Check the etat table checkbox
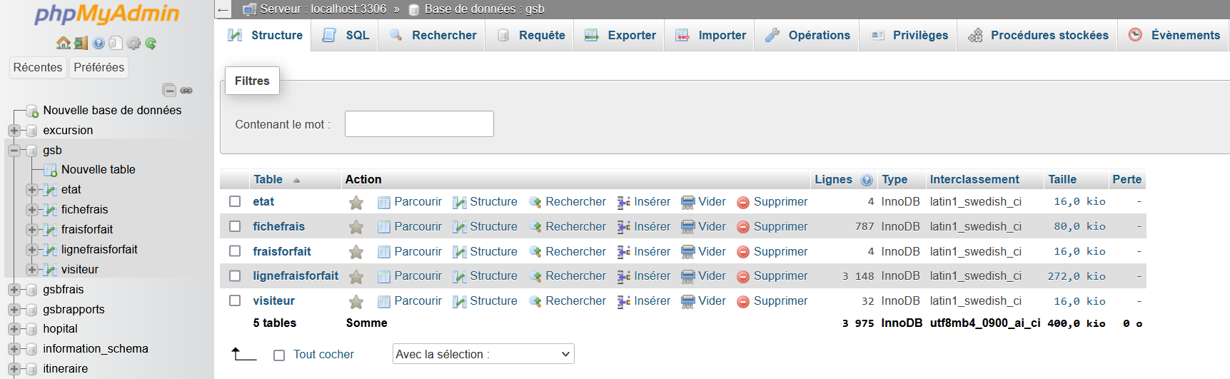This screenshot has height=379, width=1230. [x=235, y=201]
